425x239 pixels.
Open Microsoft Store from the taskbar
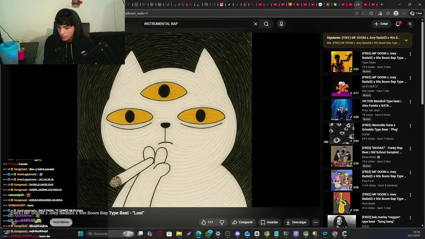[169, 234]
